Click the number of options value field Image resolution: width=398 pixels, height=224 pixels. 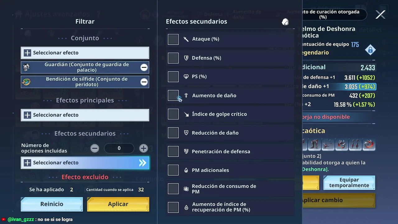119,148
